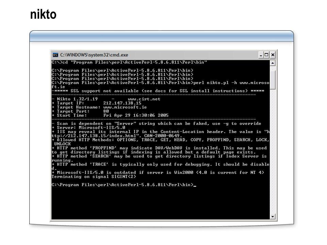This screenshot has width=327, height=245.
Task: Click the 'PROPFIND' DAV/WebDAV warning line
Action: click(159, 150)
